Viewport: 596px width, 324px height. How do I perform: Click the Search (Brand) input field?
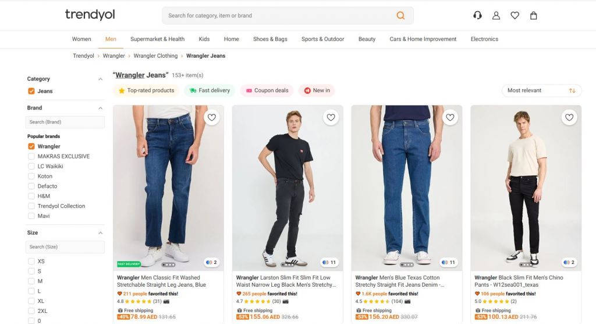pyautogui.click(x=65, y=122)
